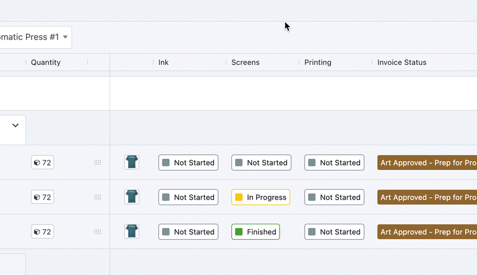This screenshot has height=275, width=477.
Task: Open the Automatic Press #1 dropdown
Action: coord(36,37)
